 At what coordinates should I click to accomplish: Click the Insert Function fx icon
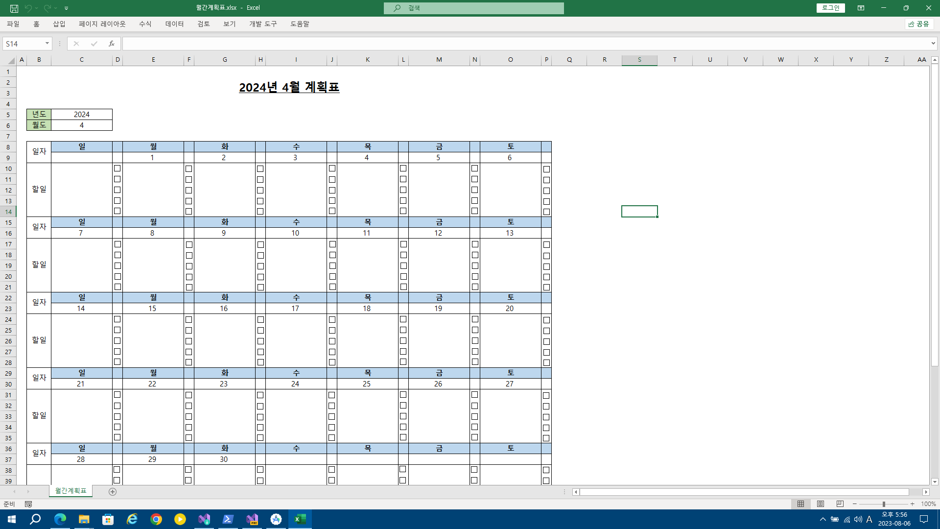[x=112, y=44]
